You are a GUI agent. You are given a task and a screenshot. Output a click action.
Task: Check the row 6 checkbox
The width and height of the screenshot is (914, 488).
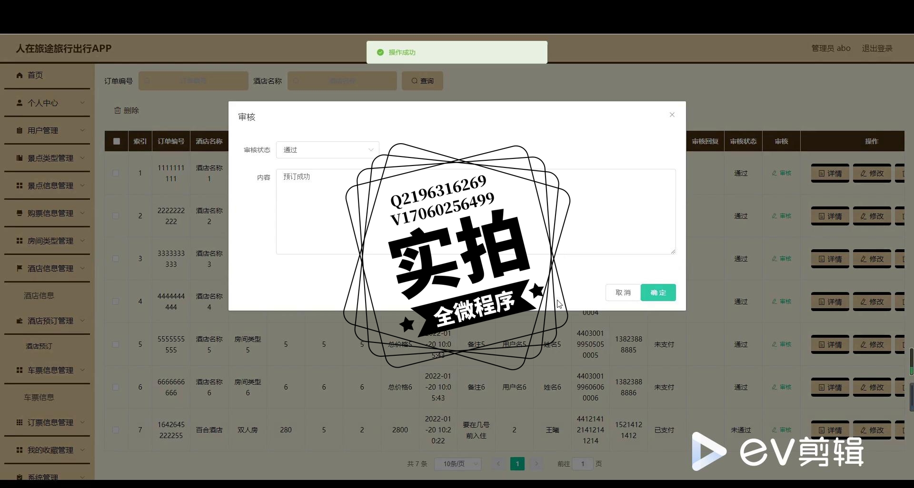click(x=116, y=387)
